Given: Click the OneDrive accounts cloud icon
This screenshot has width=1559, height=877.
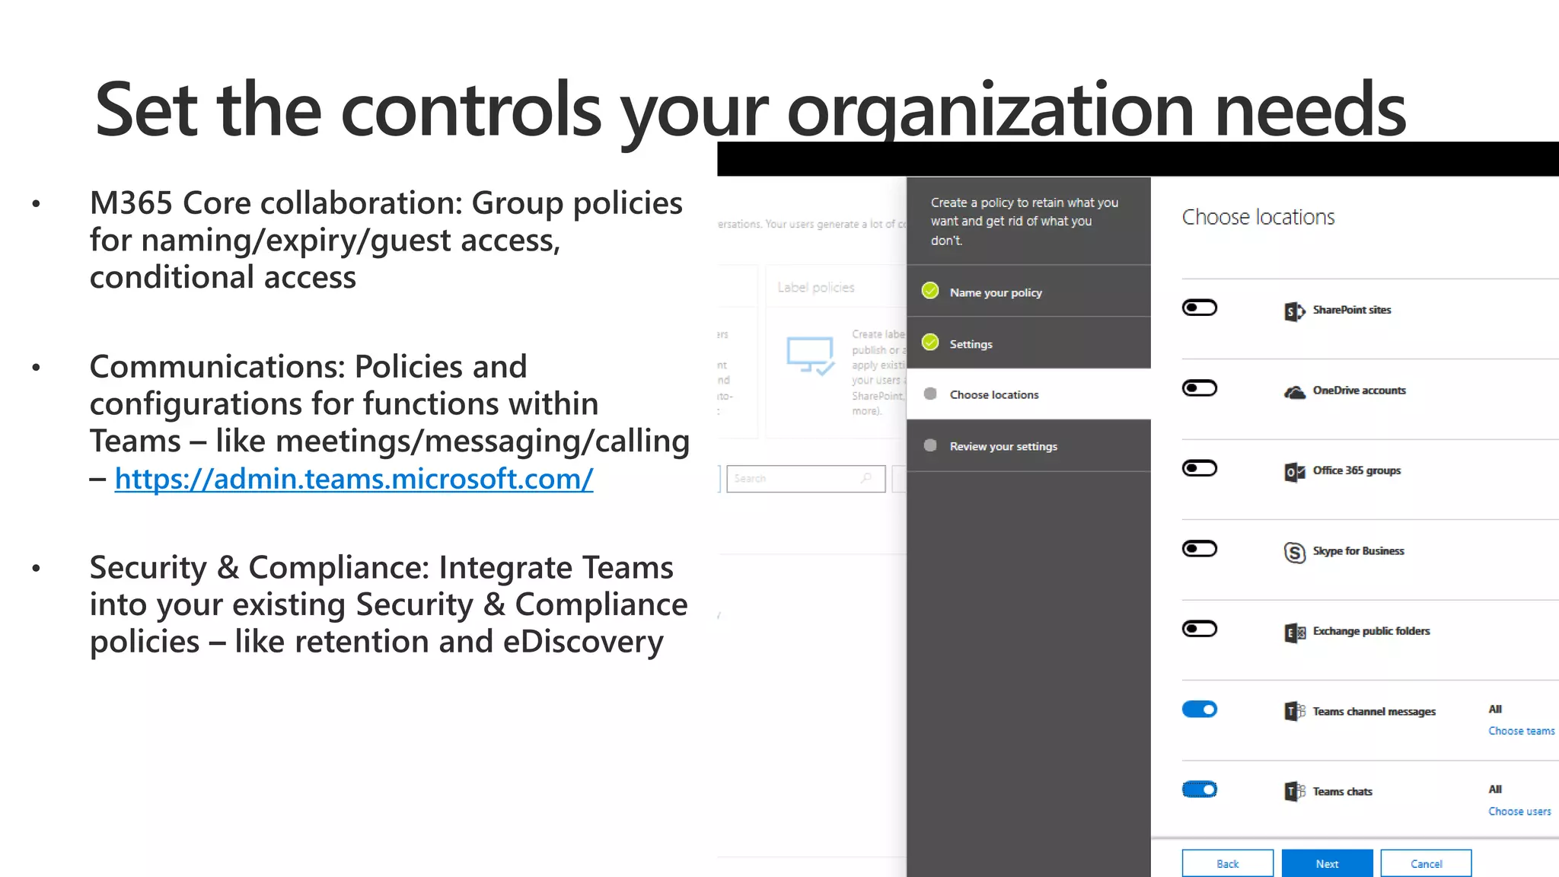Looking at the screenshot, I should tap(1294, 392).
